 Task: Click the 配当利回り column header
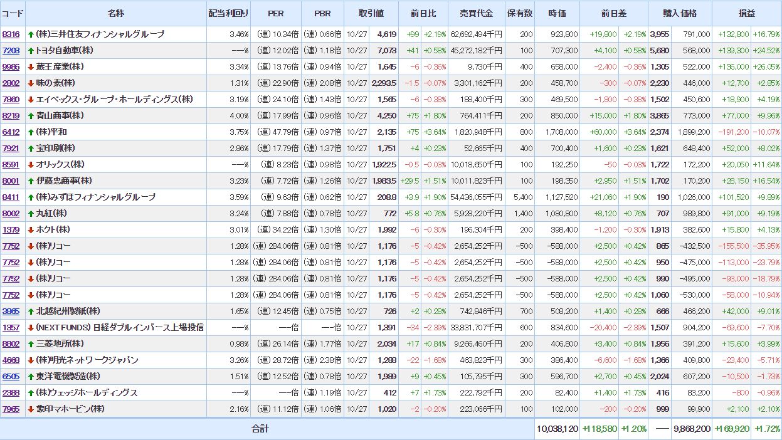point(228,13)
